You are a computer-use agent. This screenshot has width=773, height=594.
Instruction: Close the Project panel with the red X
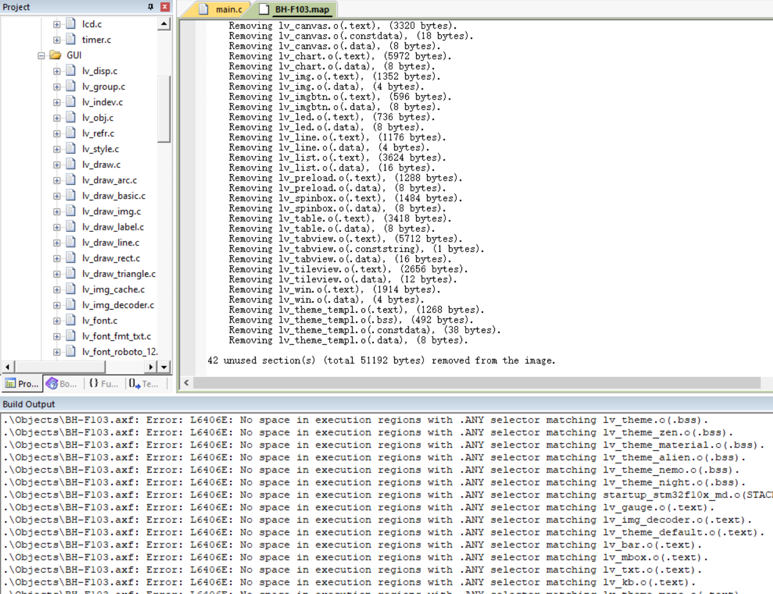pos(165,7)
